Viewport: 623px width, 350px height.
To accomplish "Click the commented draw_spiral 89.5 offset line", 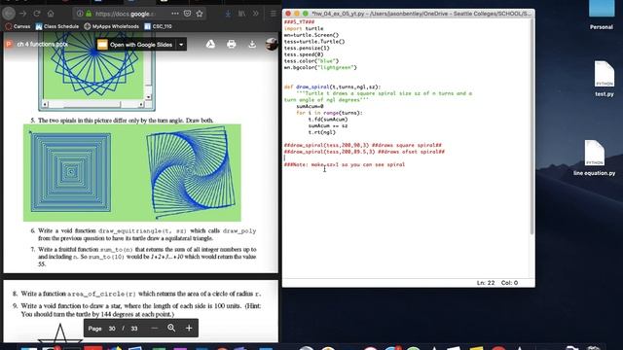I will [x=364, y=152].
